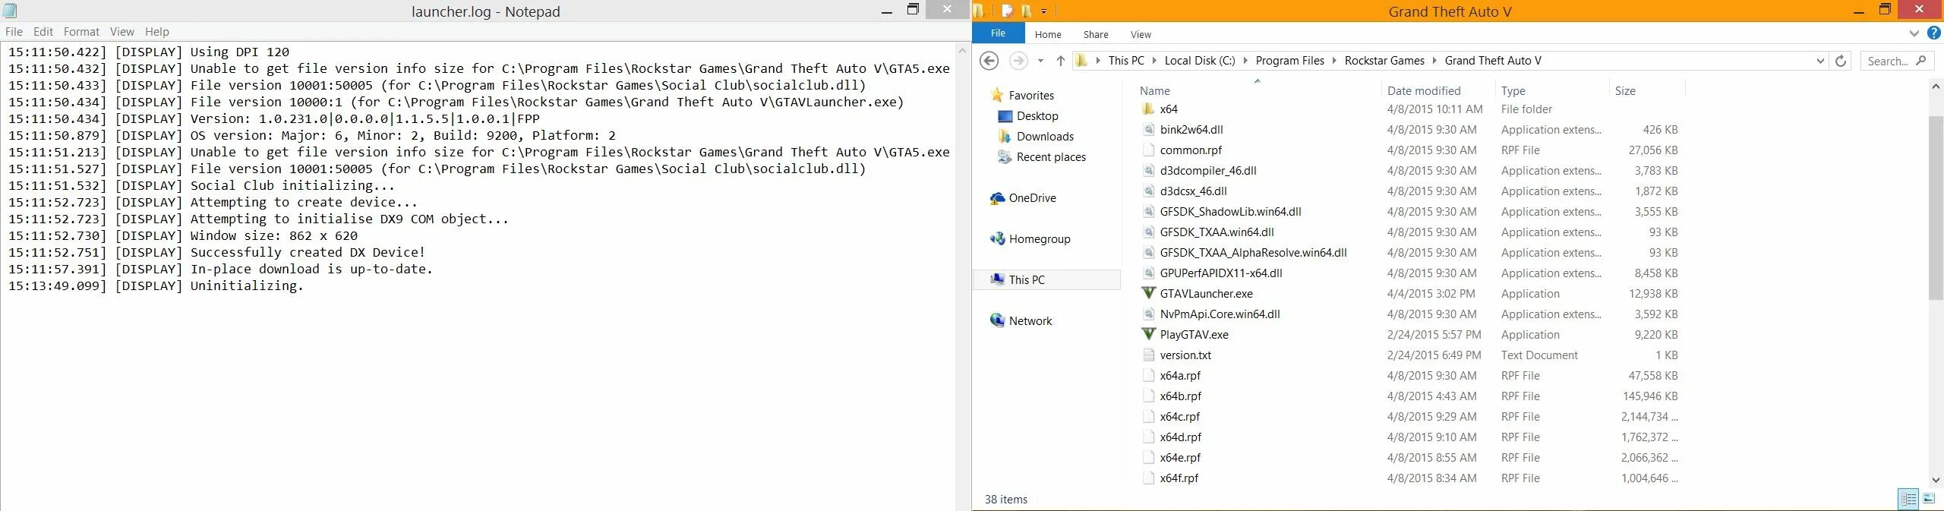Switch to the Home ribbon tab
The height and width of the screenshot is (511, 1944).
(1048, 34)
